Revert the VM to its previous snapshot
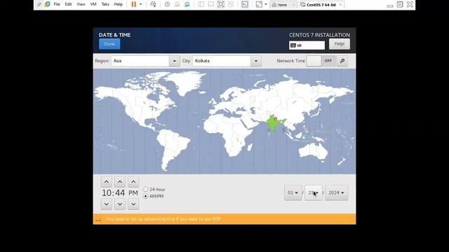The image size is (449, 252). click(177, 4)
